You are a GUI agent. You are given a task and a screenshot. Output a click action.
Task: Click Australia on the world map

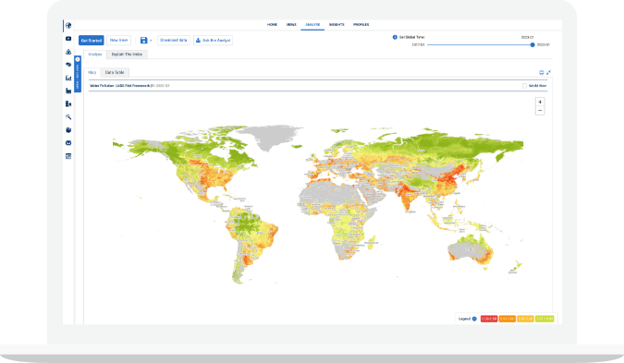click(x=471, y=248)
